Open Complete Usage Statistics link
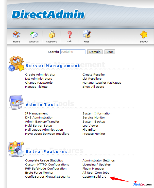154x188 pixels. click(44, 160)
